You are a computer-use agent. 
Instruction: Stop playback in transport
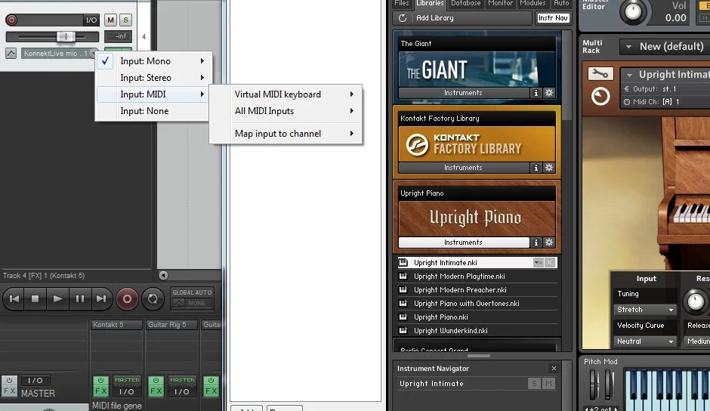pos(35,298)
